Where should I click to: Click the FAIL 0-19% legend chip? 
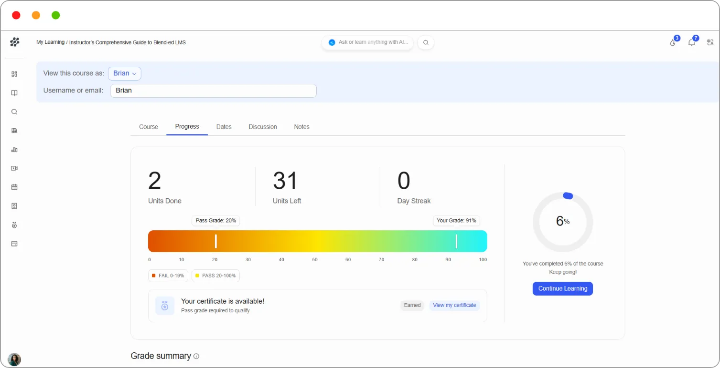[168, 276]
